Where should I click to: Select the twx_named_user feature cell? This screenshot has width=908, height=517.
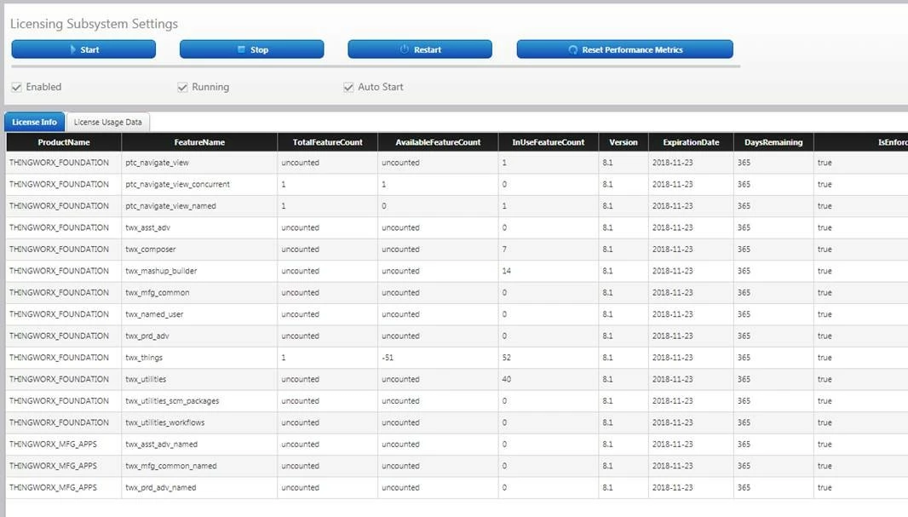pos(199,314)
